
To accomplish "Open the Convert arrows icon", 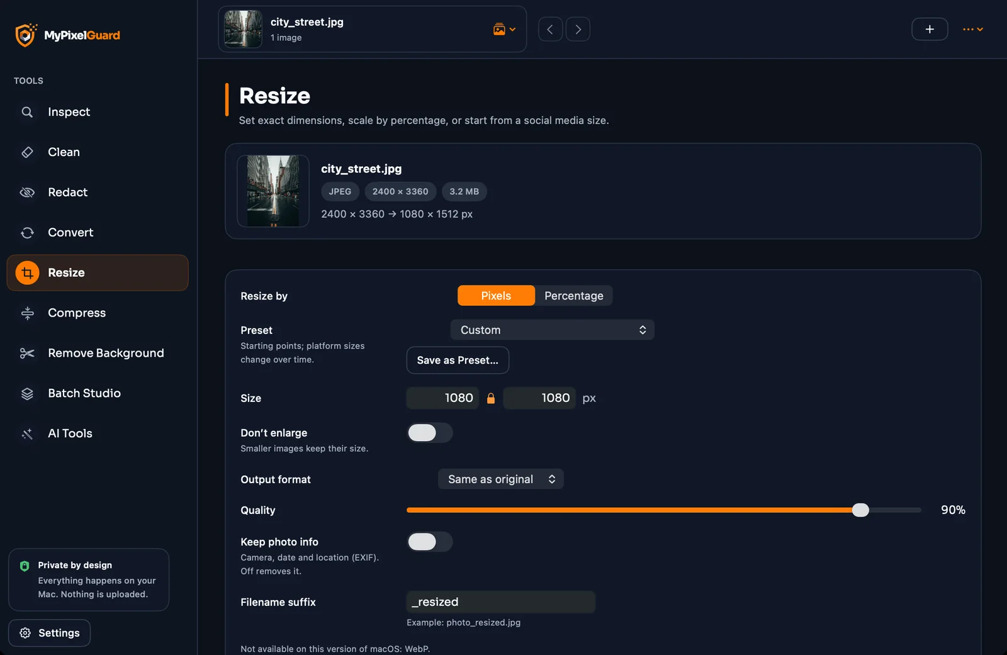I will (27, 233).
